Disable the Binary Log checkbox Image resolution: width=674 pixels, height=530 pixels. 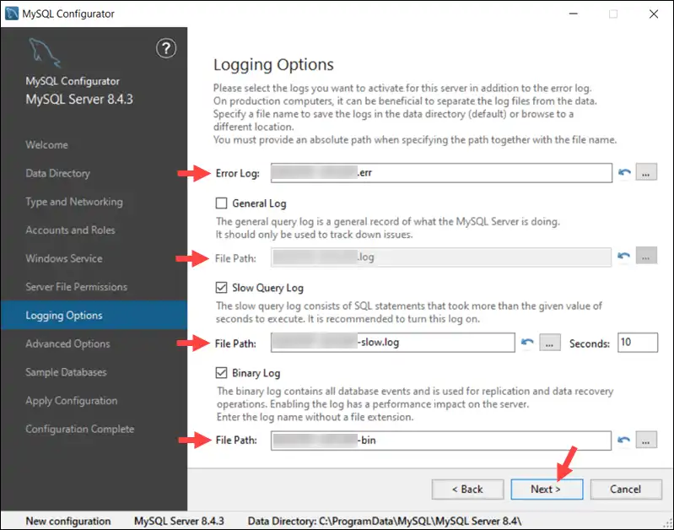tap(221, 372)
